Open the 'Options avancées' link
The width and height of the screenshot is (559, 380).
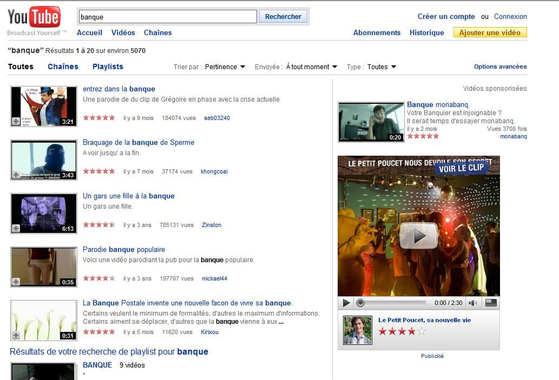[x=500, y=67]
